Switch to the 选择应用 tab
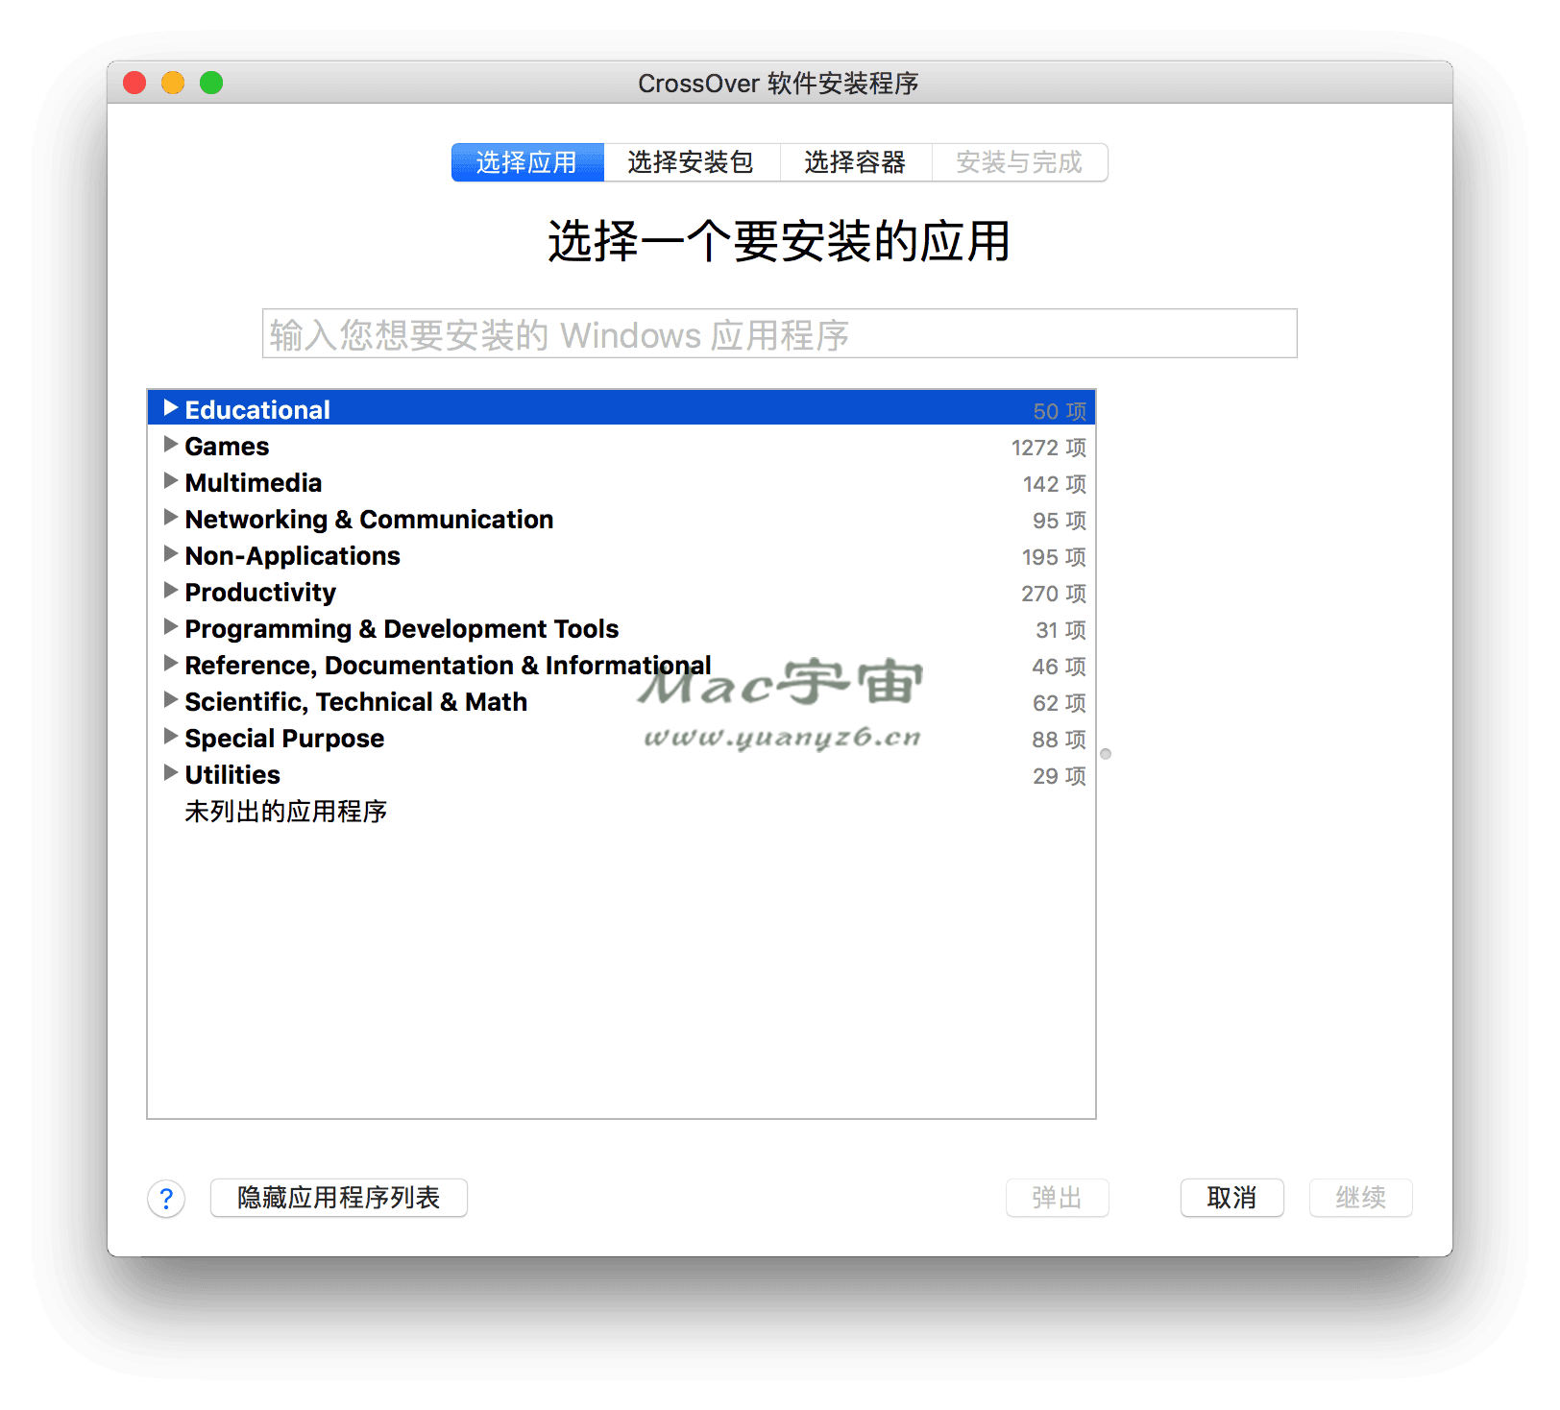Viewport: 1560px width, 1410px height. pyautogui.click(x=527, y=162)
